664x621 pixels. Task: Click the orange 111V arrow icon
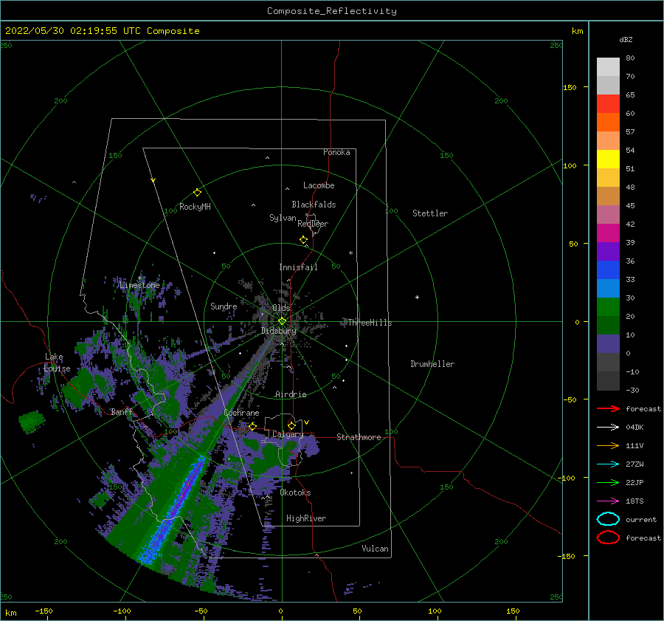[x=608, y=445]
